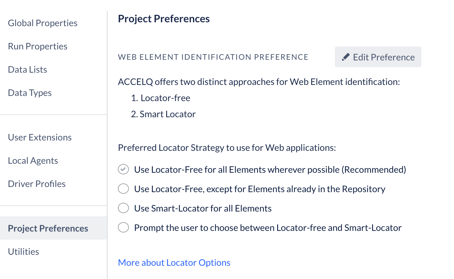
Task: Open the Driver Profiles page
Action: (37, 184)
